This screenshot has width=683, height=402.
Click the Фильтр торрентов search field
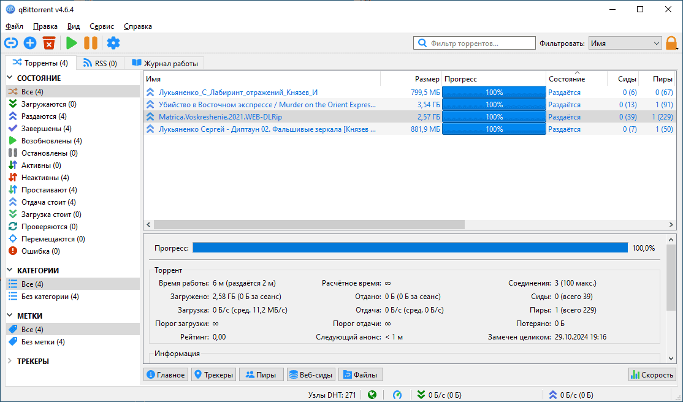(x=475, y=43)
